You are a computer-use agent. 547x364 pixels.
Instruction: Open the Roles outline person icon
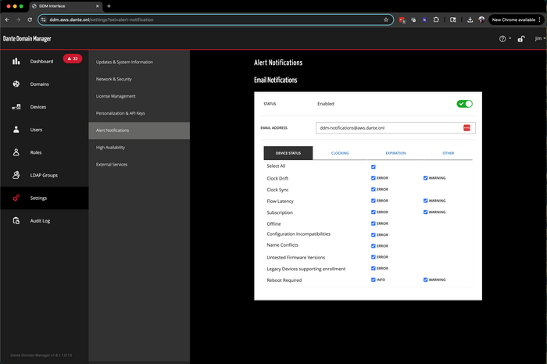[x=16, y=152]
